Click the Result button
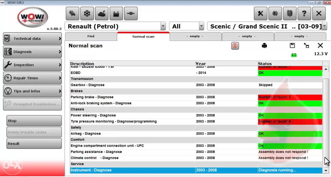 (34, 144)
